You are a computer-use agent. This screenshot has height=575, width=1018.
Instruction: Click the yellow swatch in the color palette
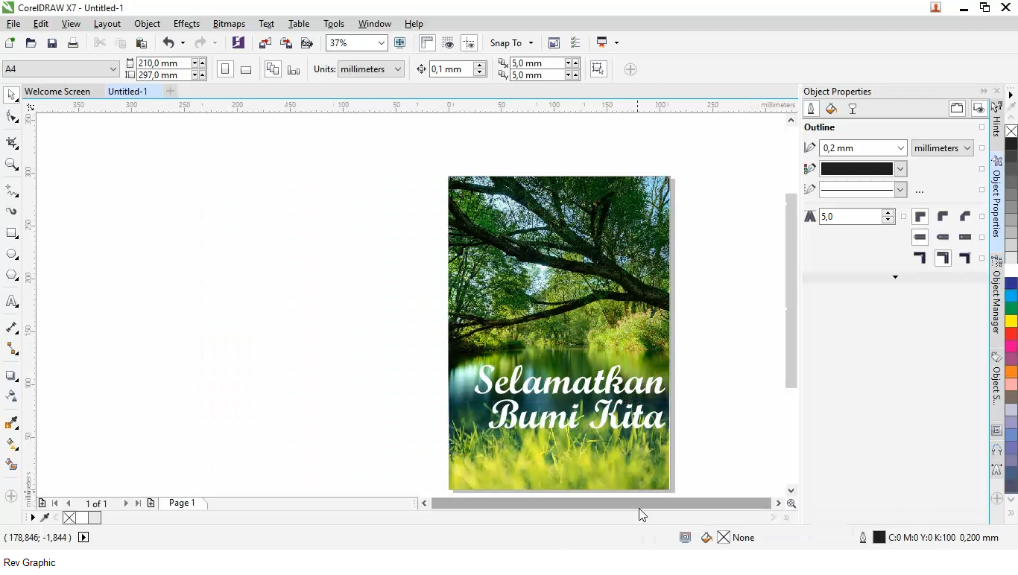coord(1011,321)
